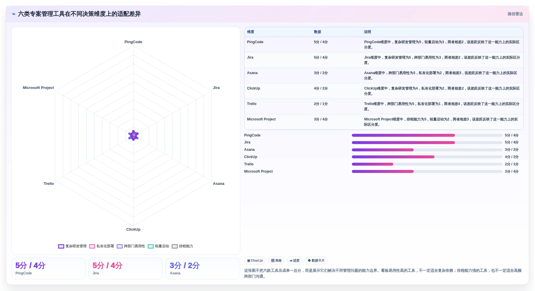Click the PingCode progress bar

click(427, 135)
